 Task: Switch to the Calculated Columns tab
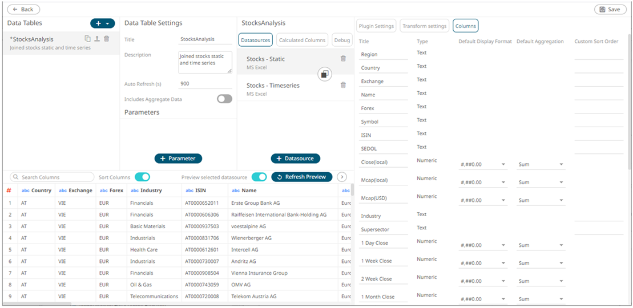click(x=302, y=40)
